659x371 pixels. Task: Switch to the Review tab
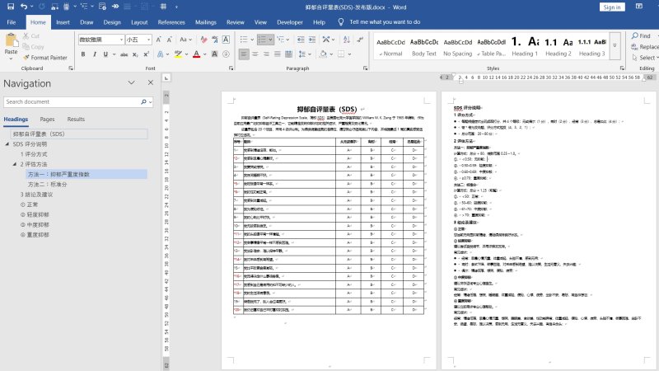point(235,22)
